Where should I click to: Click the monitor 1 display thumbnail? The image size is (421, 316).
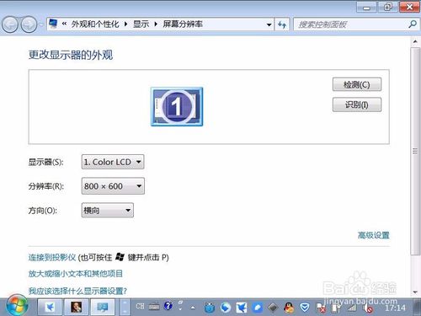[x=177, y=107]
